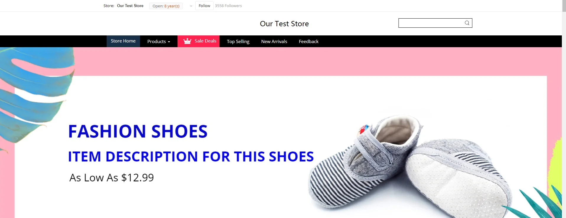Follow this store
The image size is (566, 218).
tap(204, 6)
